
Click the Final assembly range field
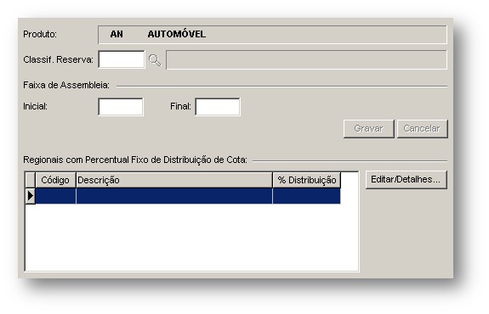218,107
